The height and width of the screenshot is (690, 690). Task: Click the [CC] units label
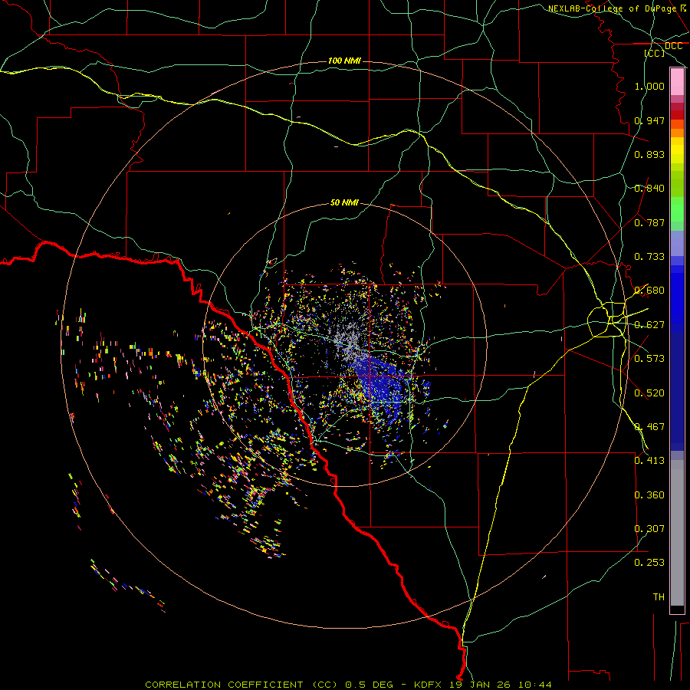pyautogui.click(x=655, y=53)
